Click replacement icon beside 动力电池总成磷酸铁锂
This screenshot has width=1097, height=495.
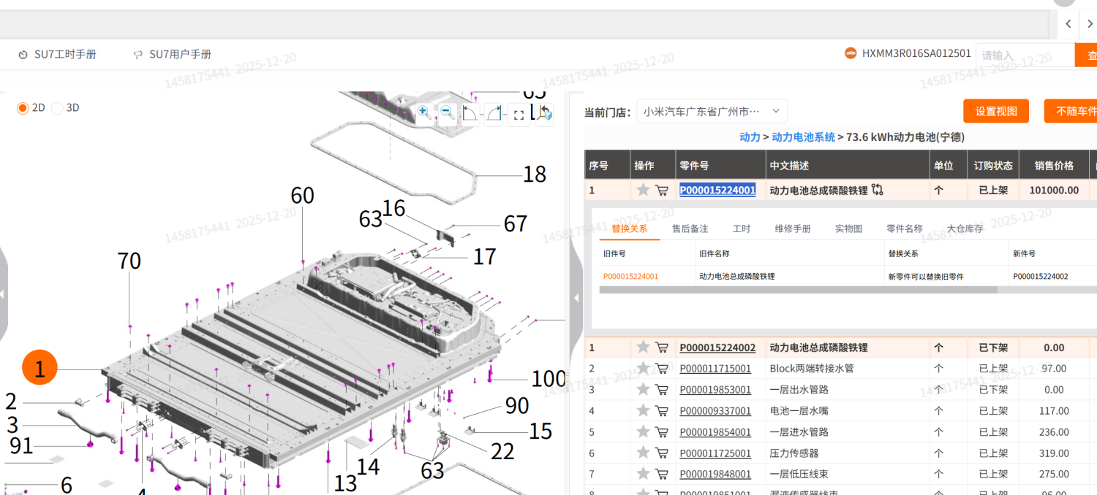878,190
